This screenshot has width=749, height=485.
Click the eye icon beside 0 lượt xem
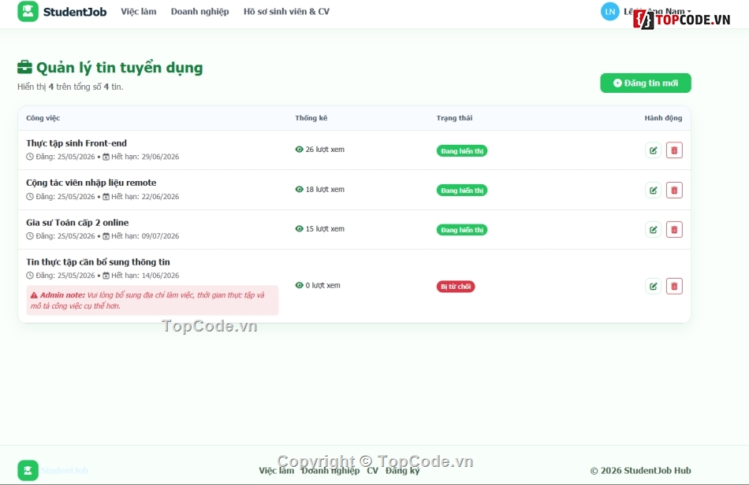pos(299,285)
